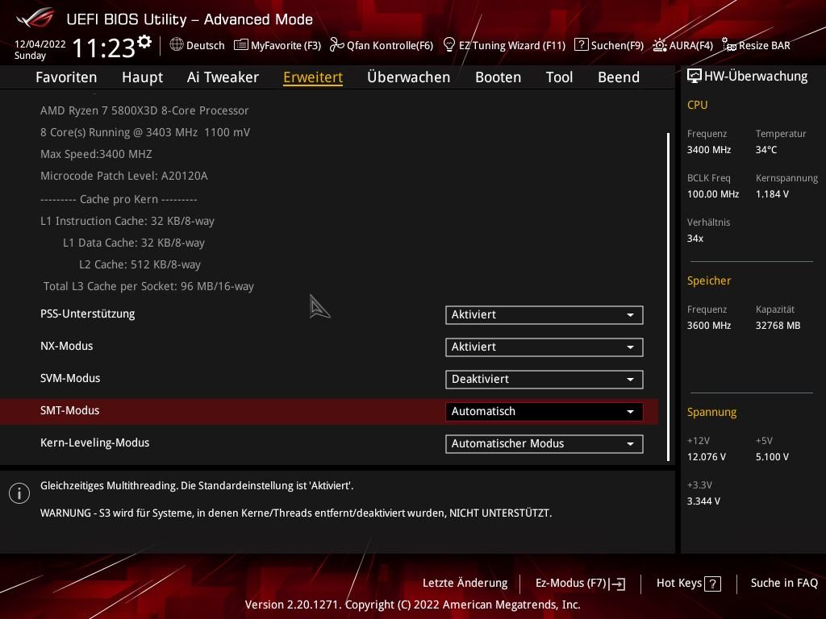This screenshot has height=619, width=826.
Task: Click +12V value 12.076 V
Action: point(707,458)
